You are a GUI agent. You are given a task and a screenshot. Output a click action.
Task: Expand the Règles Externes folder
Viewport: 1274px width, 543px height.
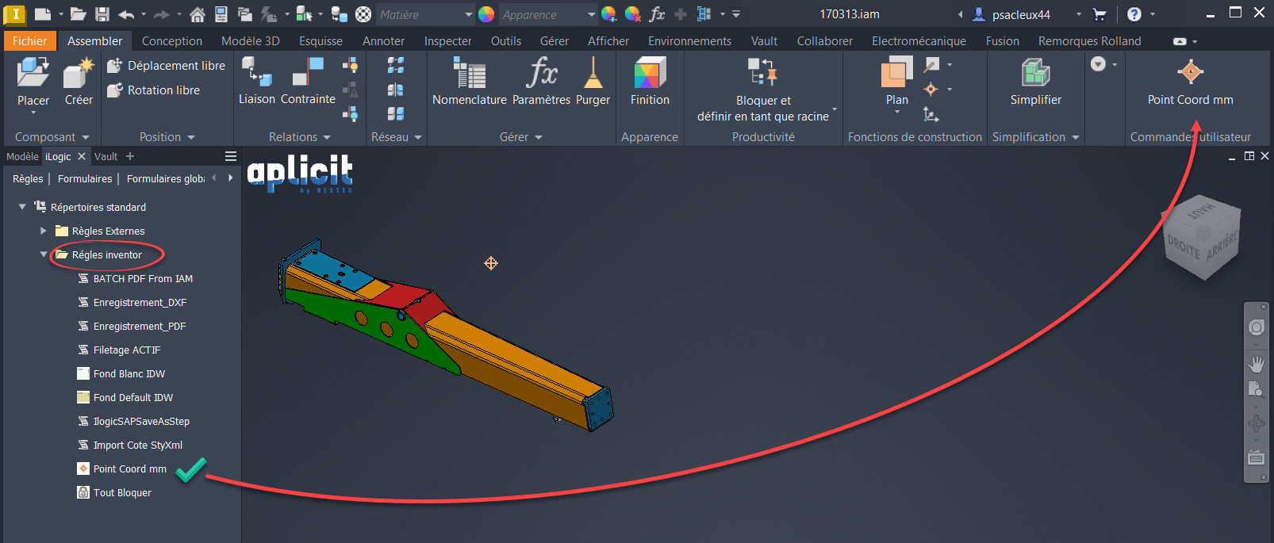pos(44,231)
